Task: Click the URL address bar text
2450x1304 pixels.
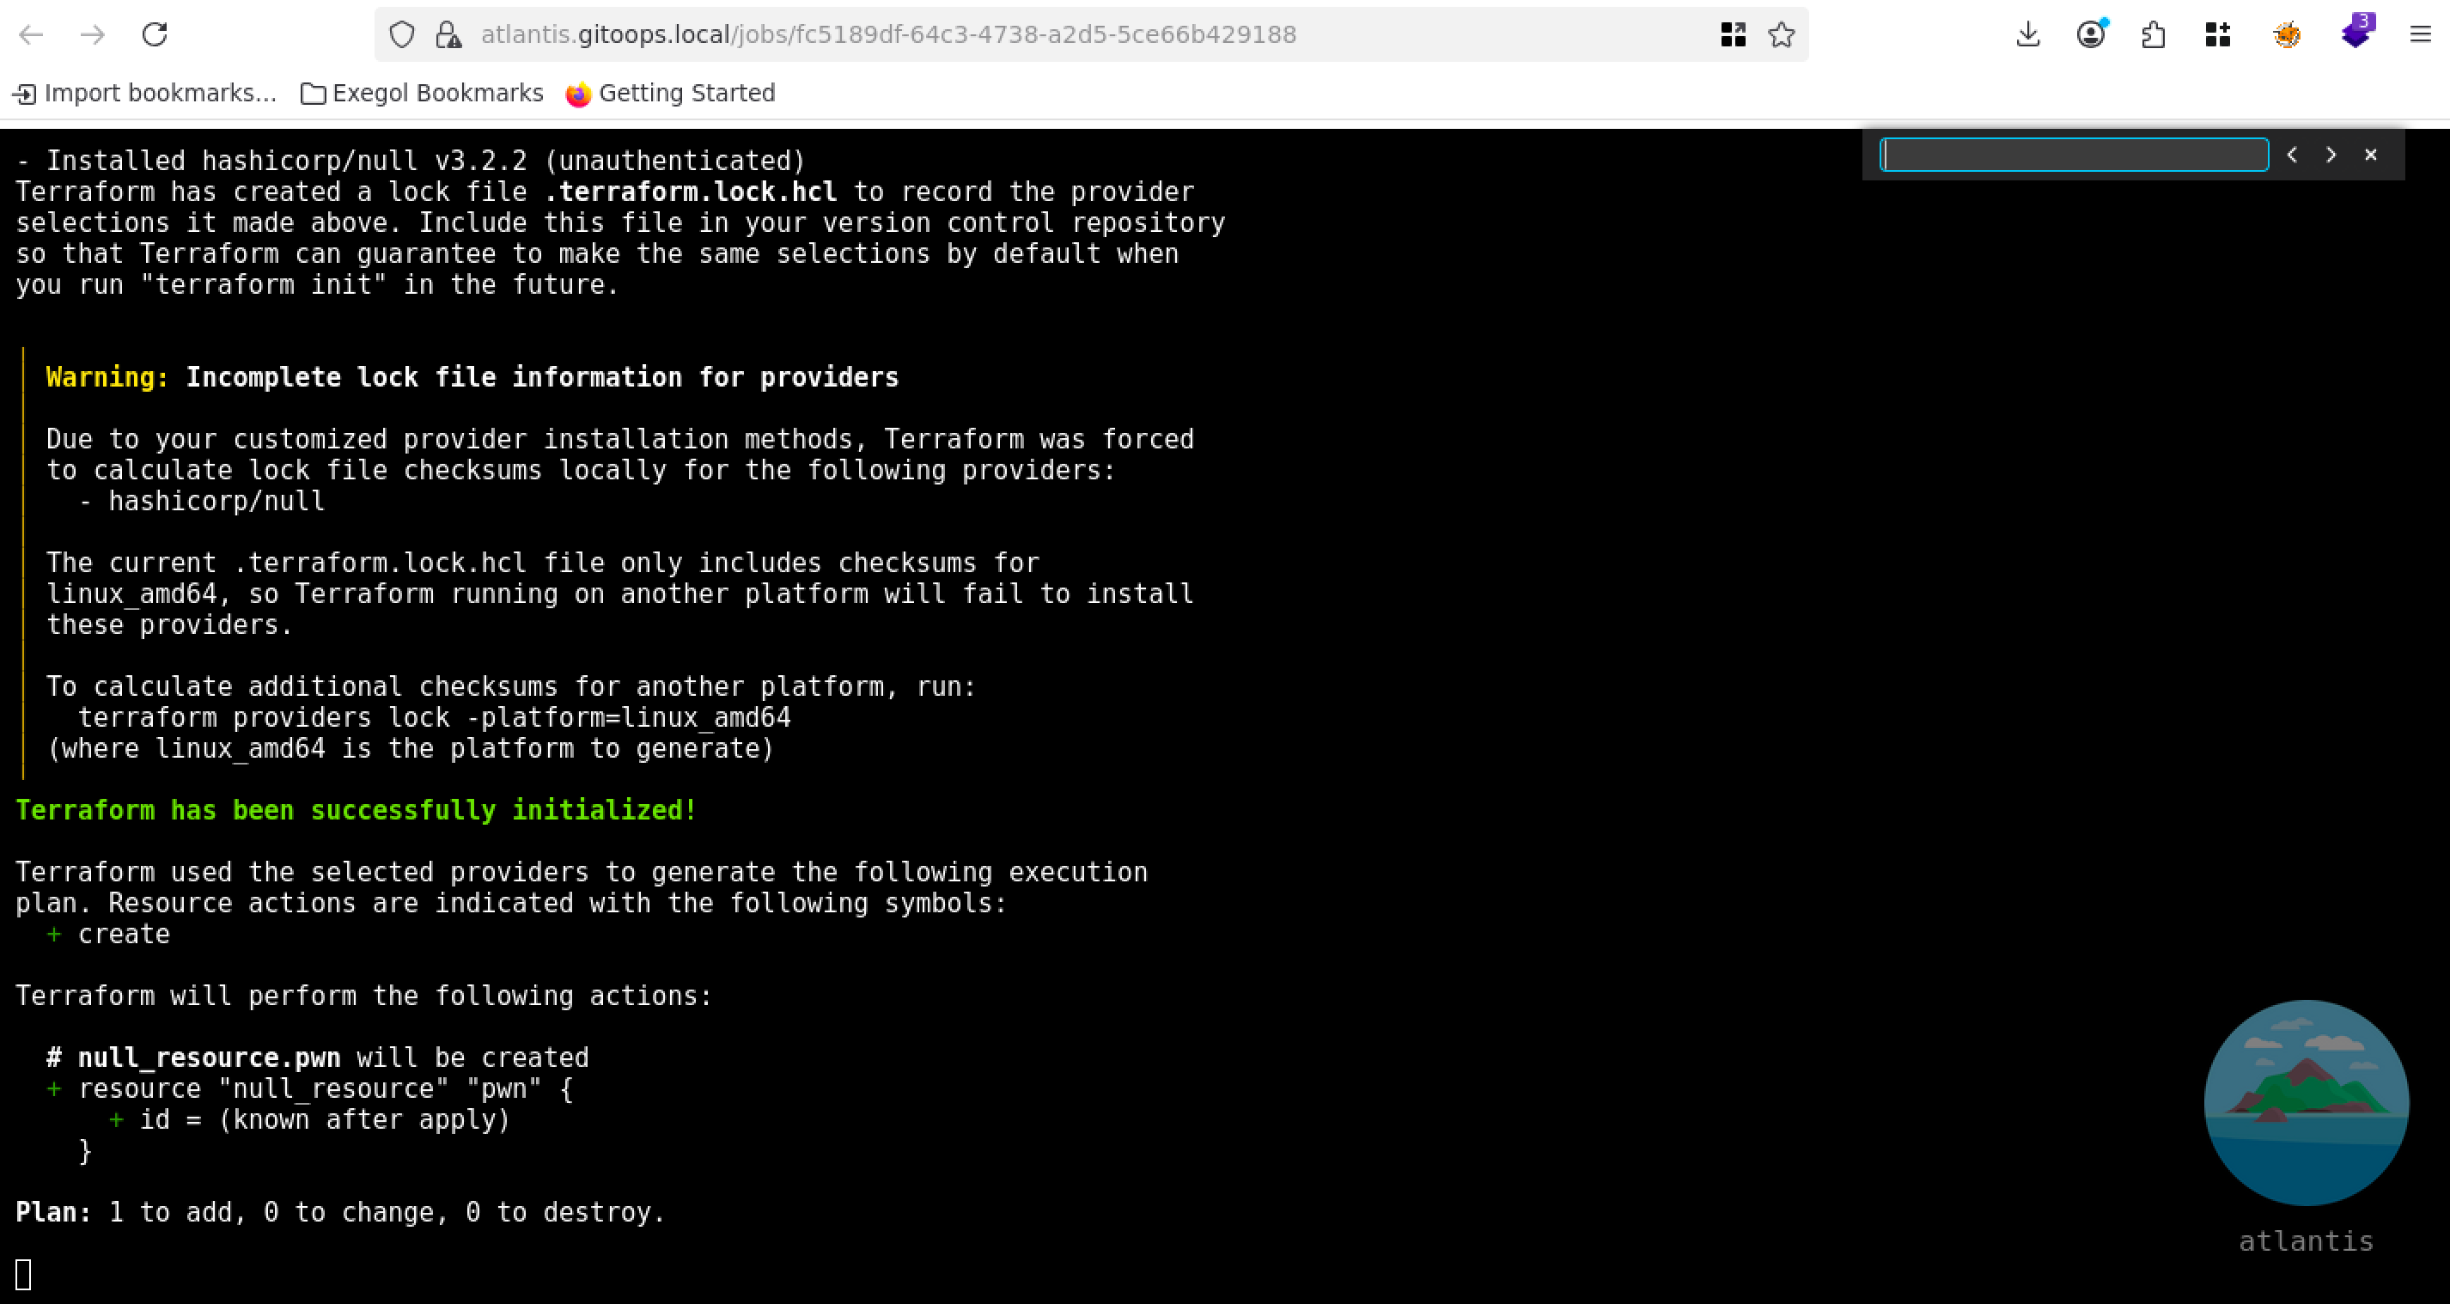Action: point(888,35)
